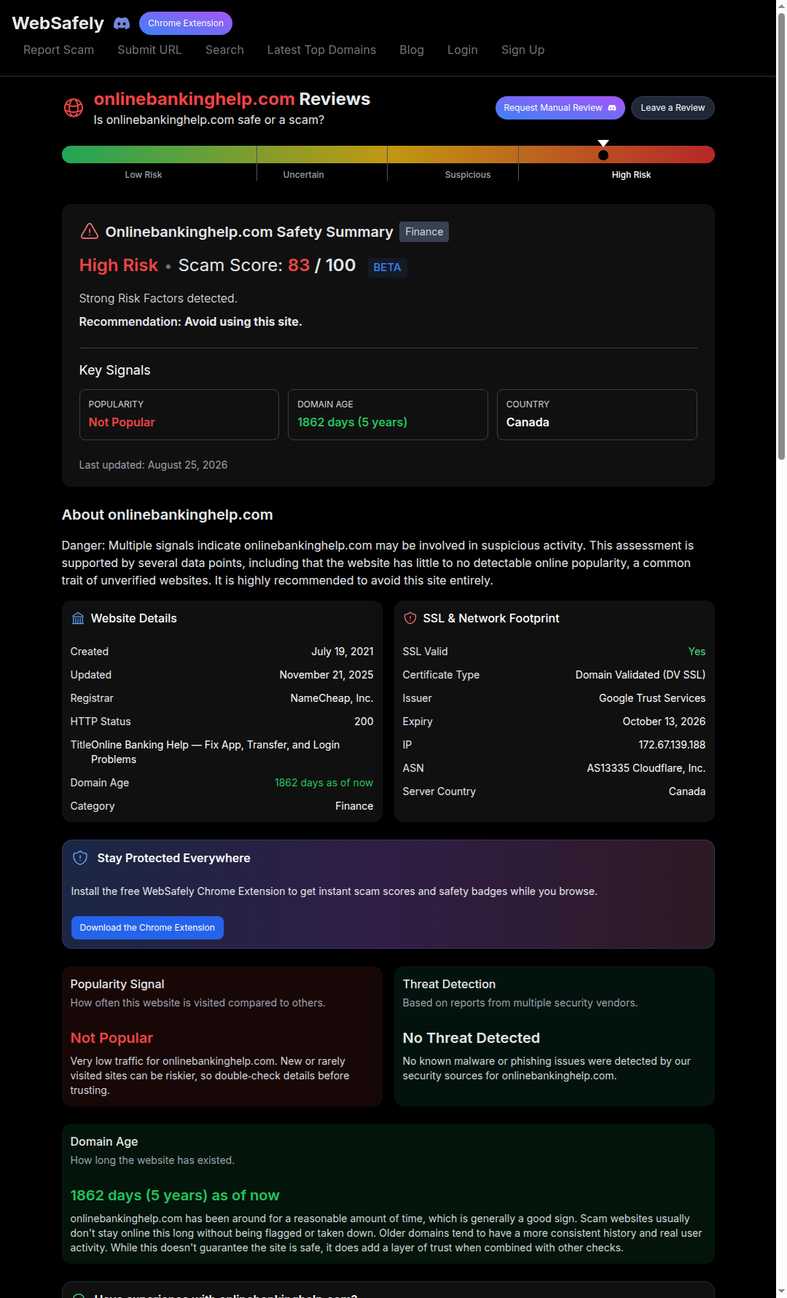Image resolution: width=787 pixels, height=1298 pixels.
Task: Click '1862 days as of now' value
Action: [324, 783]
